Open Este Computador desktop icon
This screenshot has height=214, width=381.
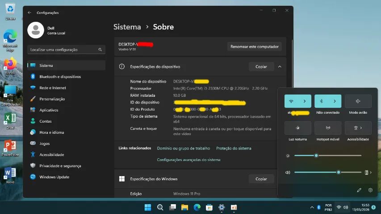pos(10,95)
